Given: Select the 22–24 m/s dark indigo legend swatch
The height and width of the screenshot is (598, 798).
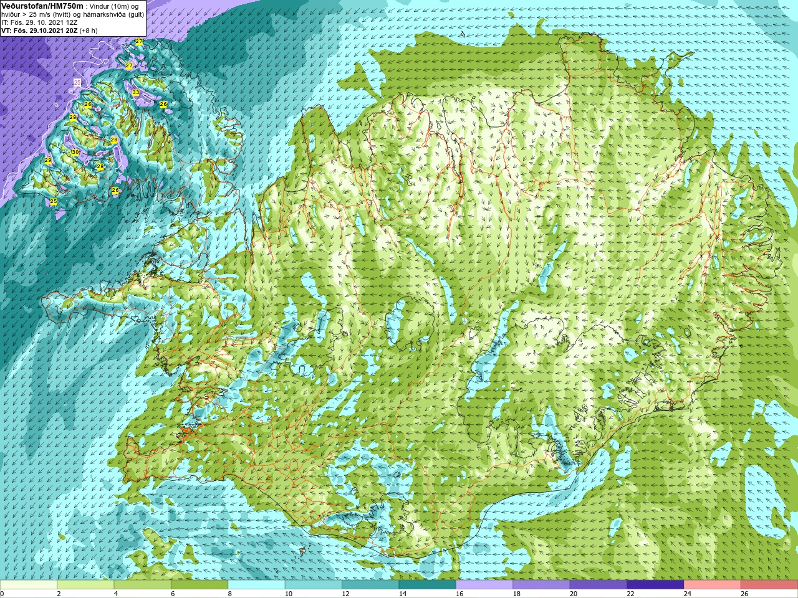Looking at the screenshot, I should 655,585.
